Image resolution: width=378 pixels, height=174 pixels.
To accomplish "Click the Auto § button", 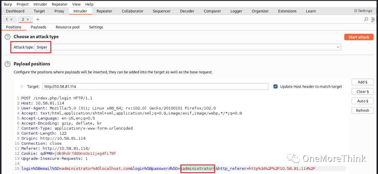I will tap(363, 101).
